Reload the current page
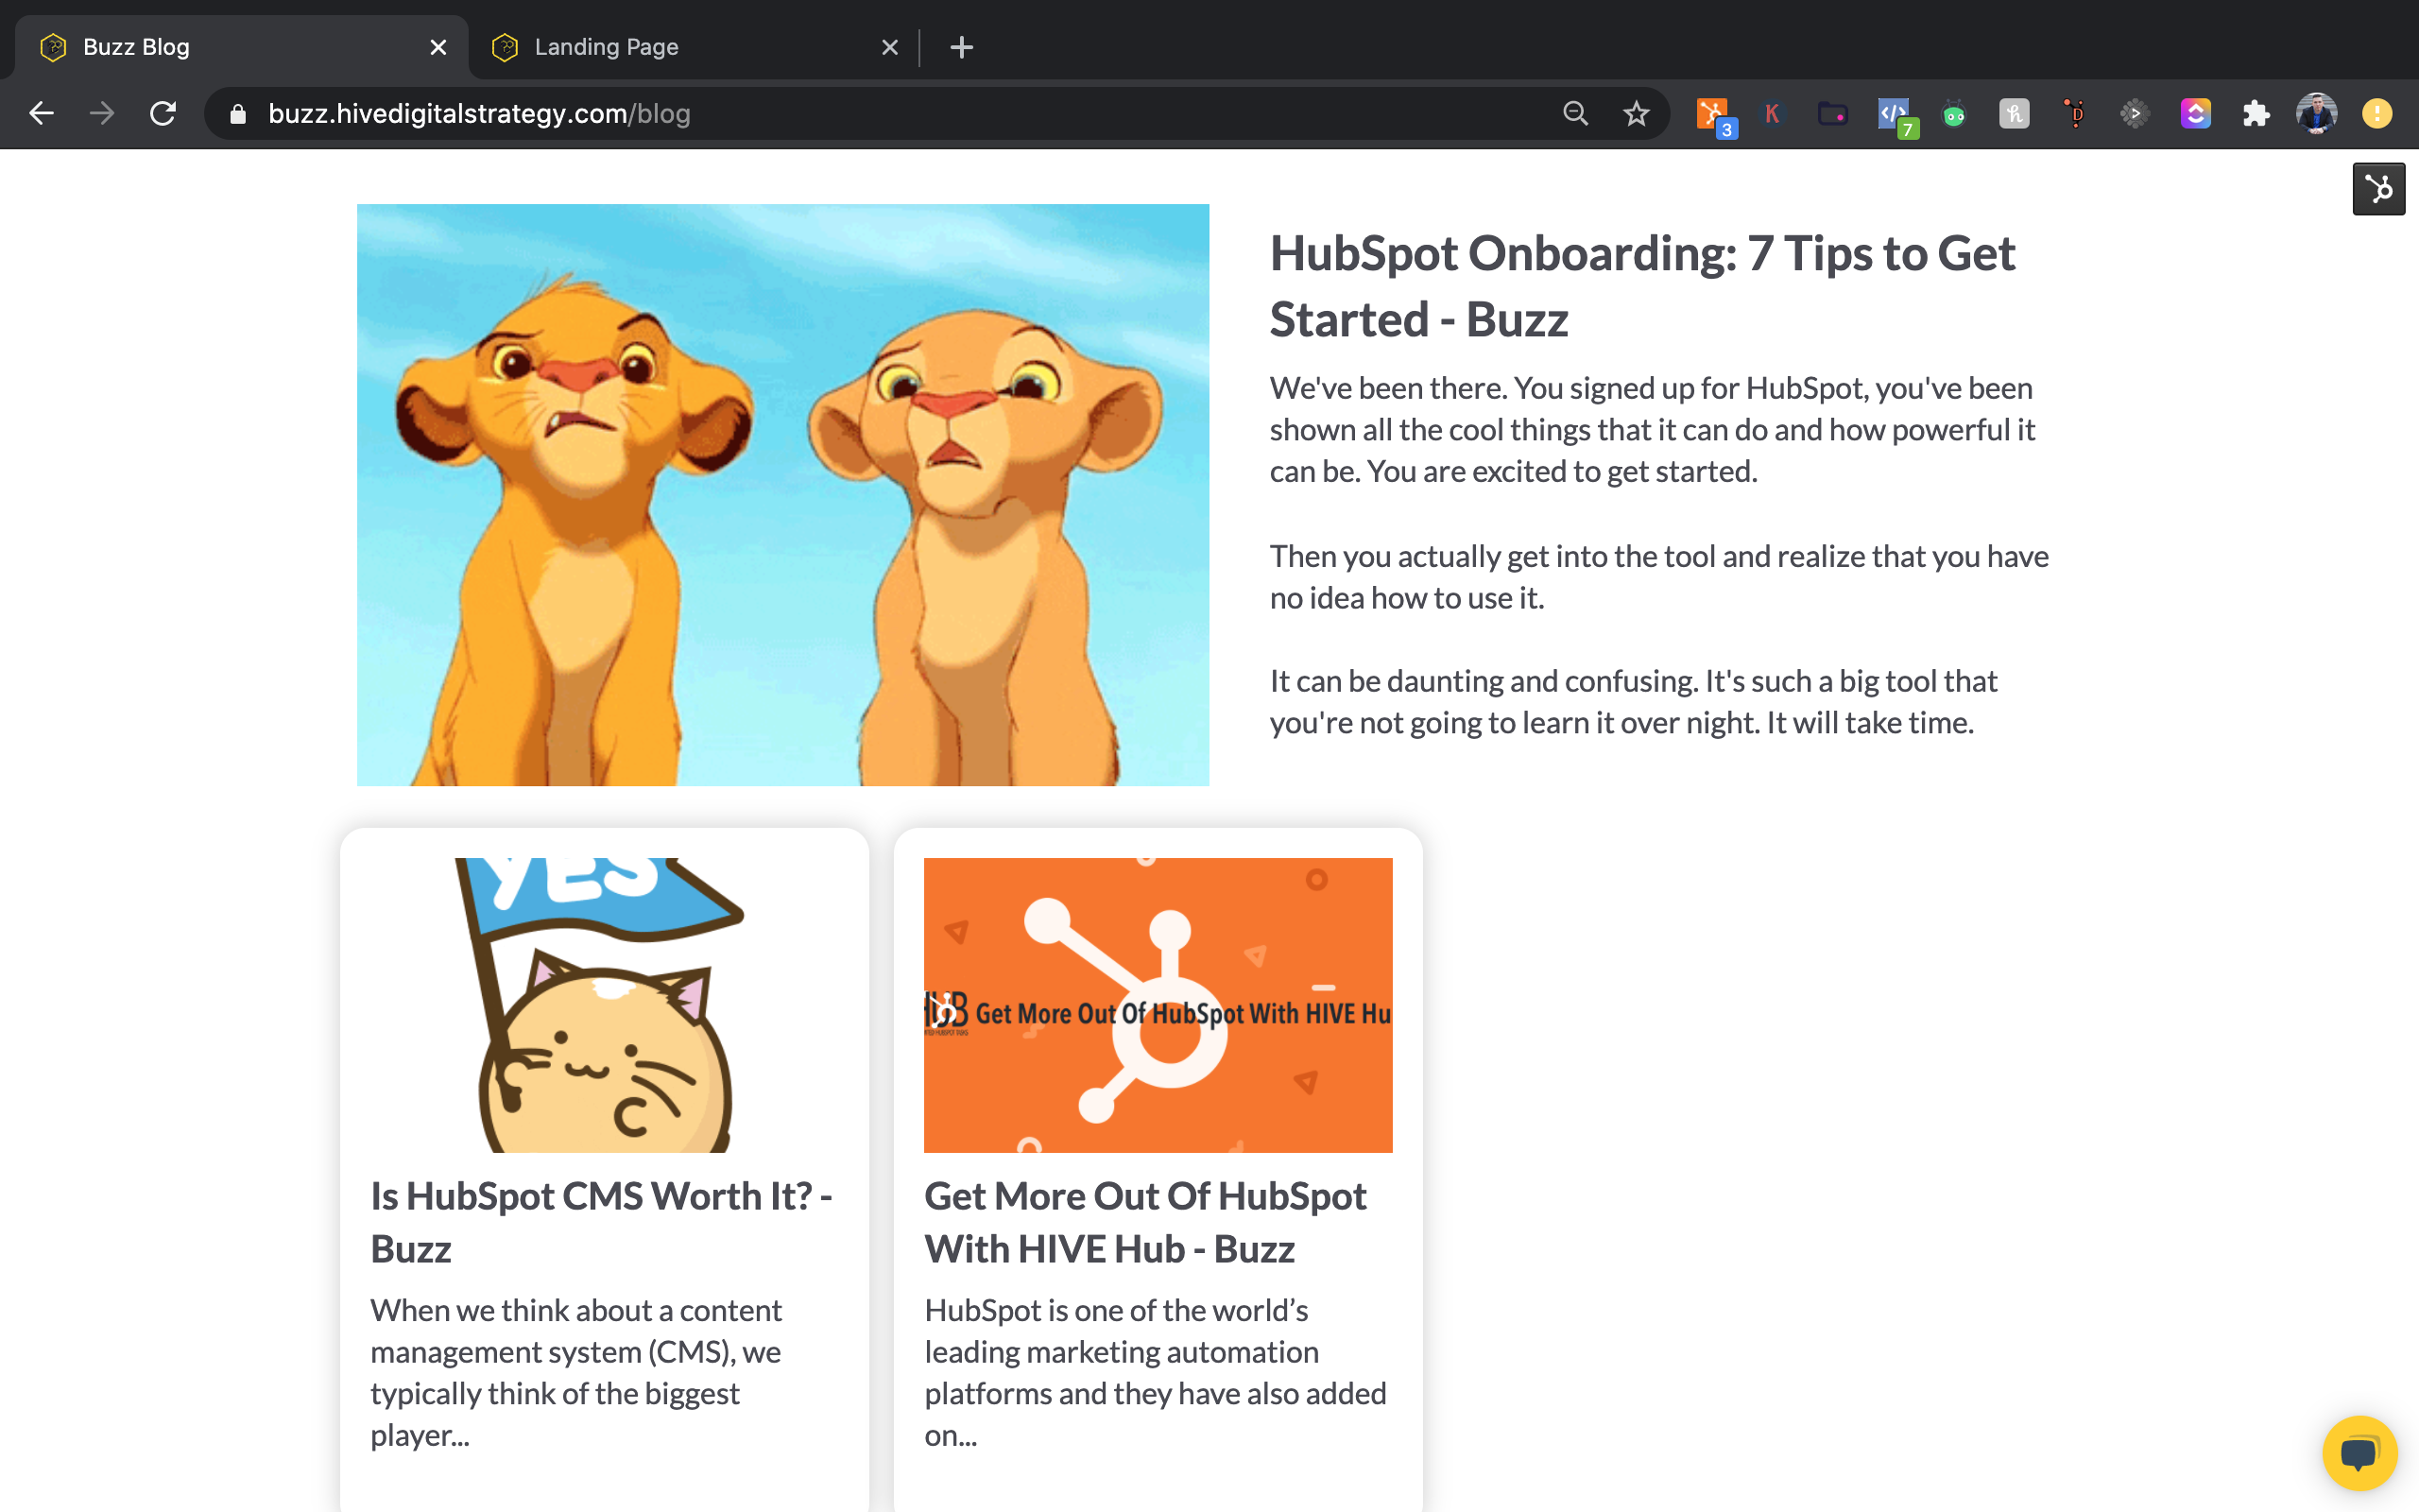The image size is (2419, 1512). [163, 114]
